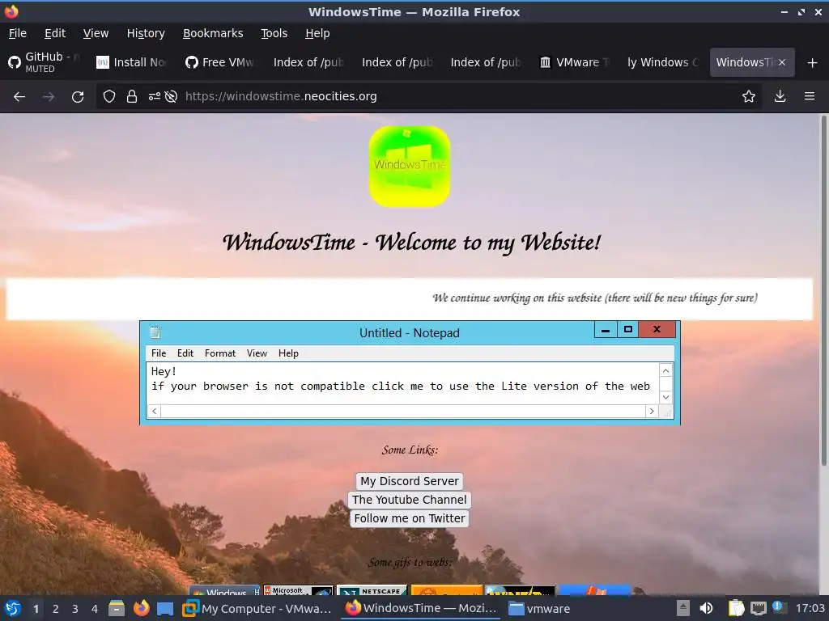Screen dimensions: 829x621
Task: Open the Notepad View menu
Action: (257, 353)
